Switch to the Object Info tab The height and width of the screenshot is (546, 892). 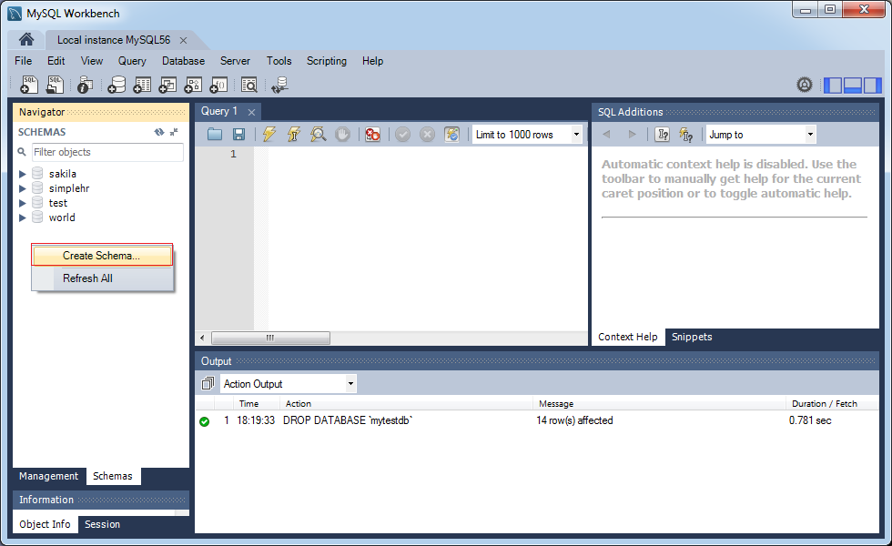tap(45, 524)
